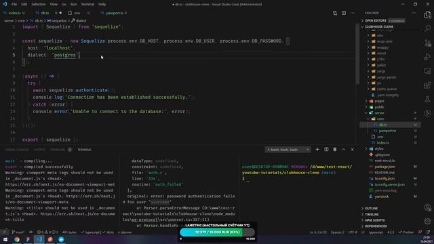
Task: Open the Extensions view
Action: pos(427,85)
